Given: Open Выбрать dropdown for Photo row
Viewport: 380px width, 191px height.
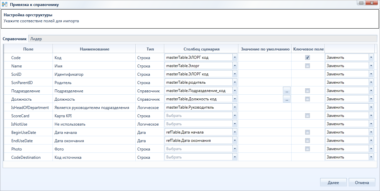Looking at the screenshot, I should 235,149.
